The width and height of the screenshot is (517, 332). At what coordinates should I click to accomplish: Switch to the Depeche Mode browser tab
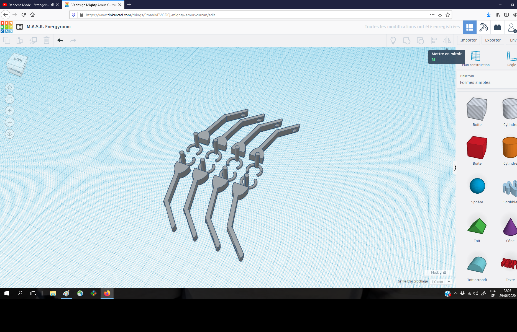29,5
